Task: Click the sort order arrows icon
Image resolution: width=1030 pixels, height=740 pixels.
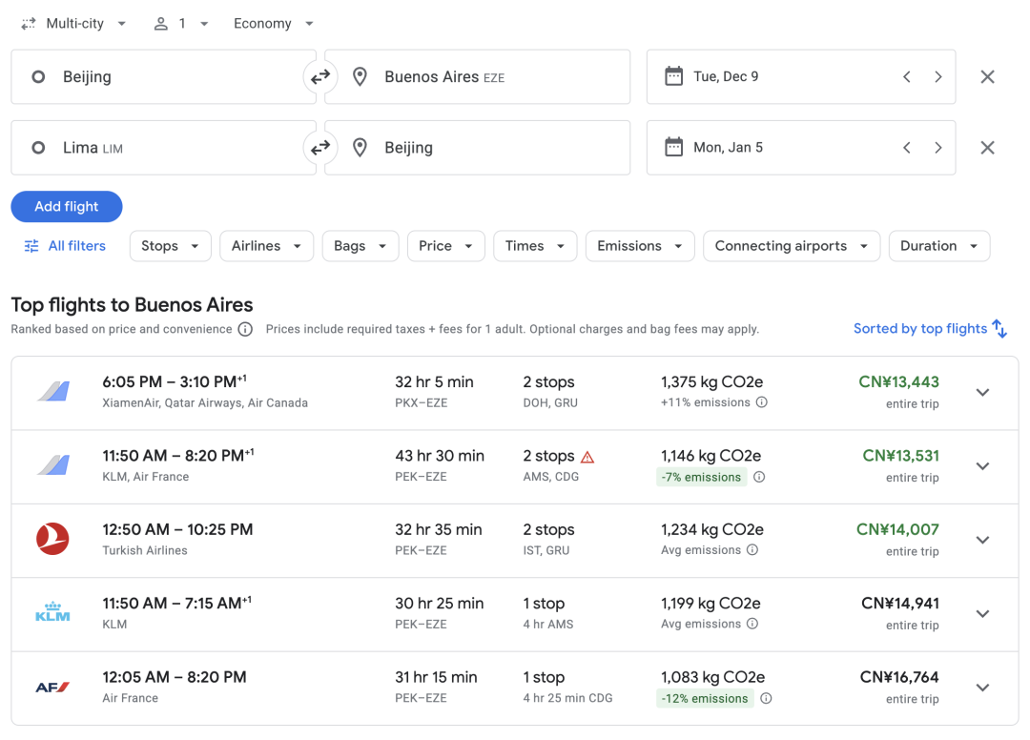Action: (999, 328)
